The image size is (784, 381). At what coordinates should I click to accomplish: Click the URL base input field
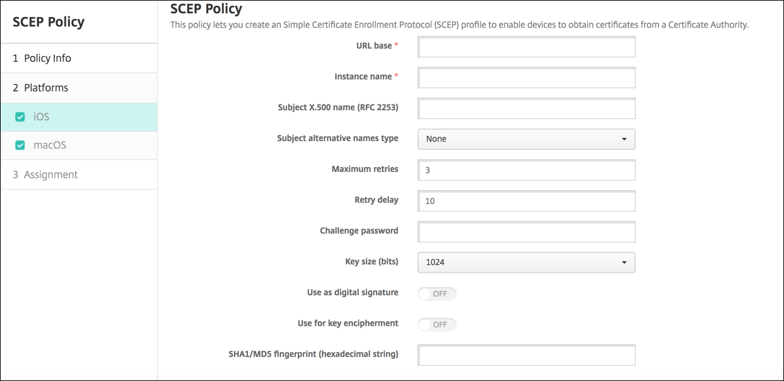tap(526, 47)
